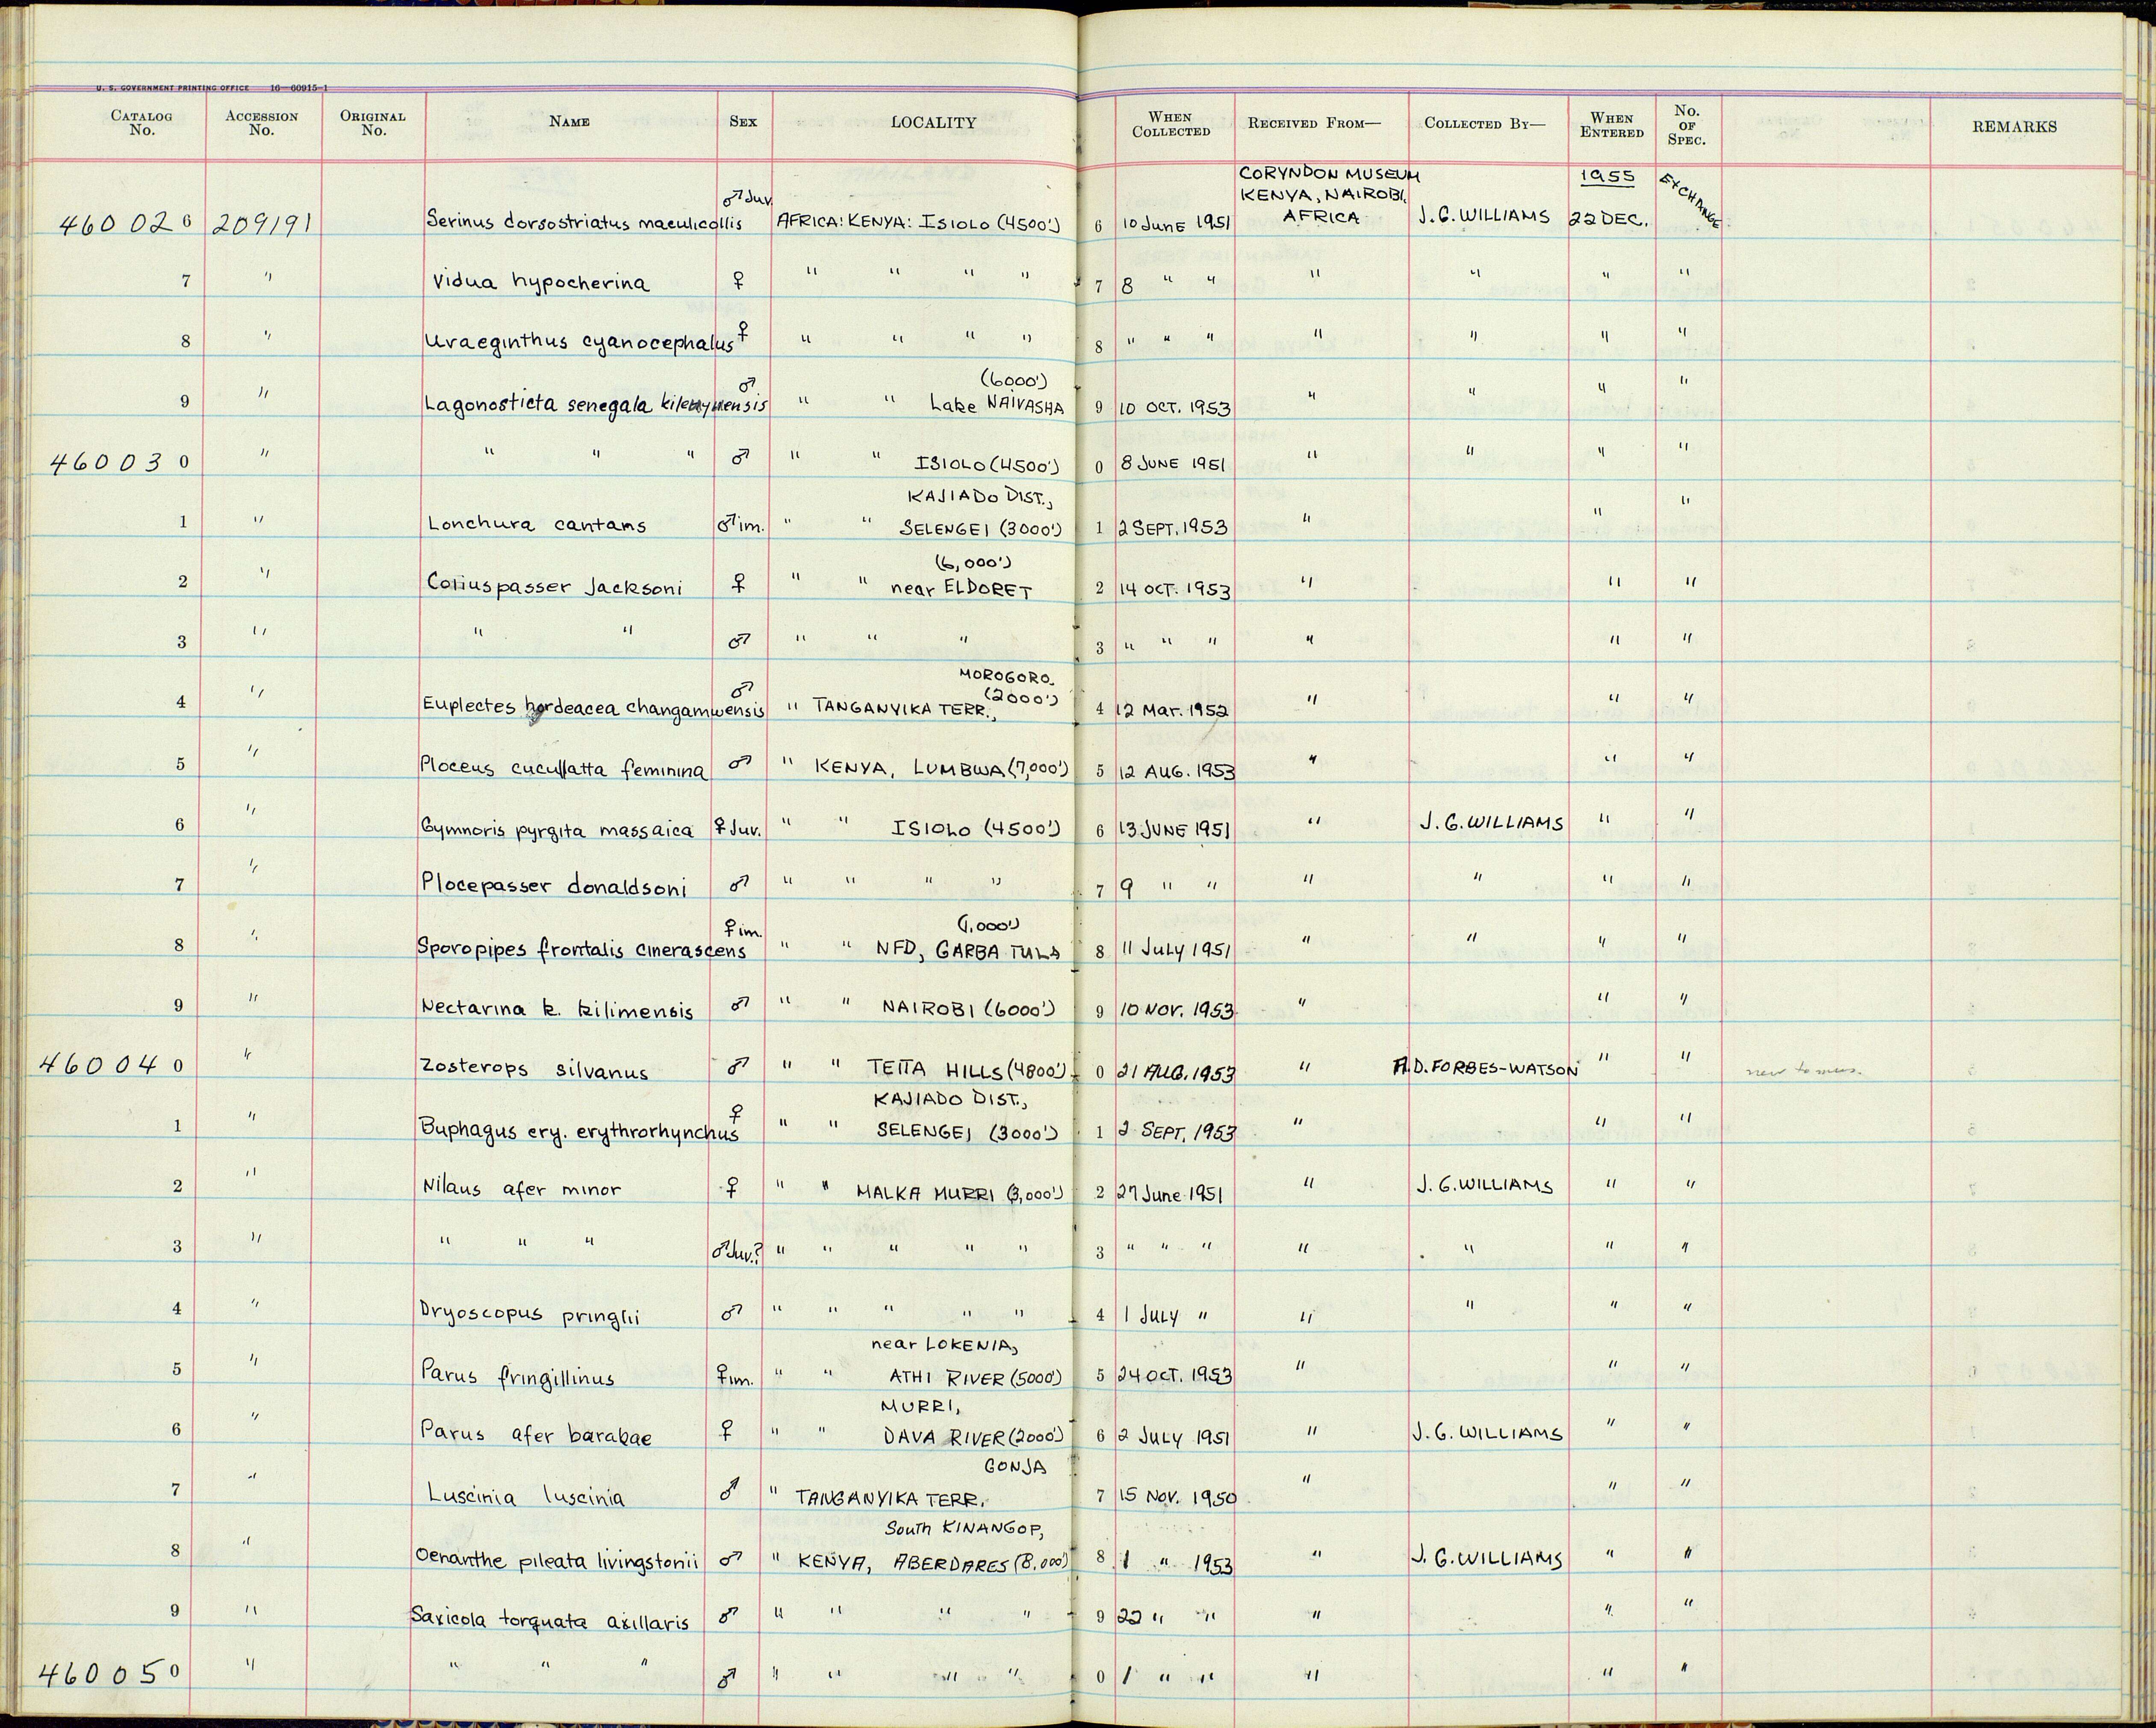Select name entry 'Gymnoris pyrgita massaica'
Viewport: 2156px width, 1728px height.
point(558,829)
